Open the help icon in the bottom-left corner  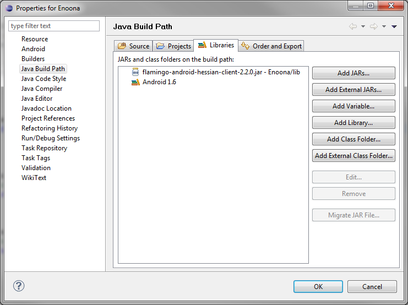click(19, 286)
